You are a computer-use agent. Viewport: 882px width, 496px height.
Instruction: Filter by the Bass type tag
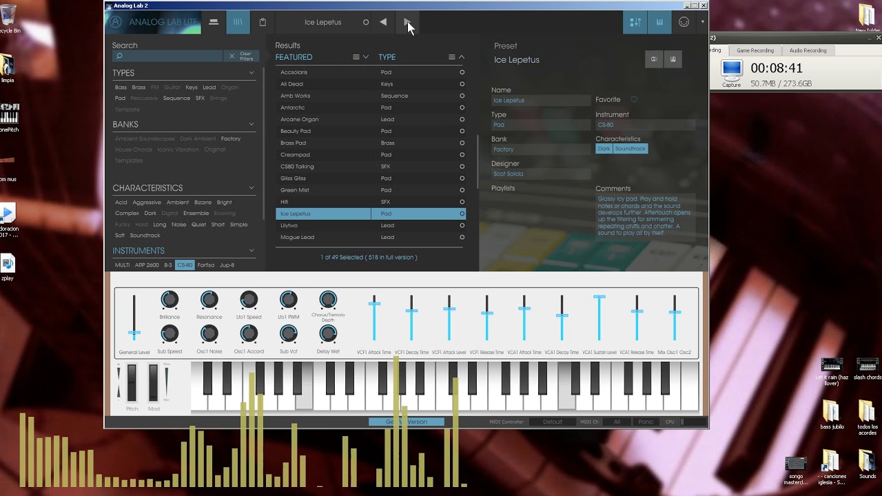coord(121,87)
